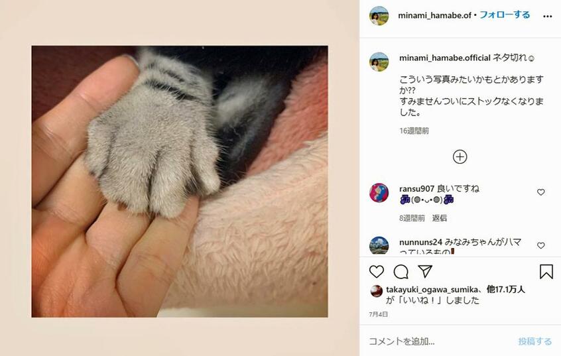View 他17.1万人 likes list
Image resolution: width=561 pixels, height=356 pixels.
click(505, 289)
